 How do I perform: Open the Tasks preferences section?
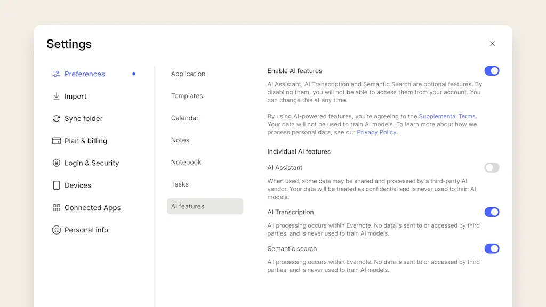pos(179,184)
